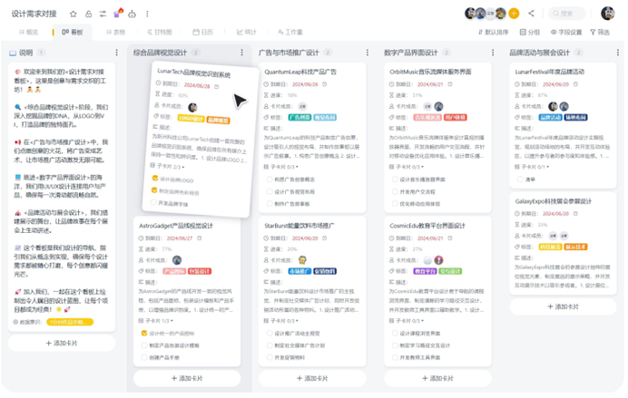Switch to the 工作量 view tab

click(x=290, y=33)
